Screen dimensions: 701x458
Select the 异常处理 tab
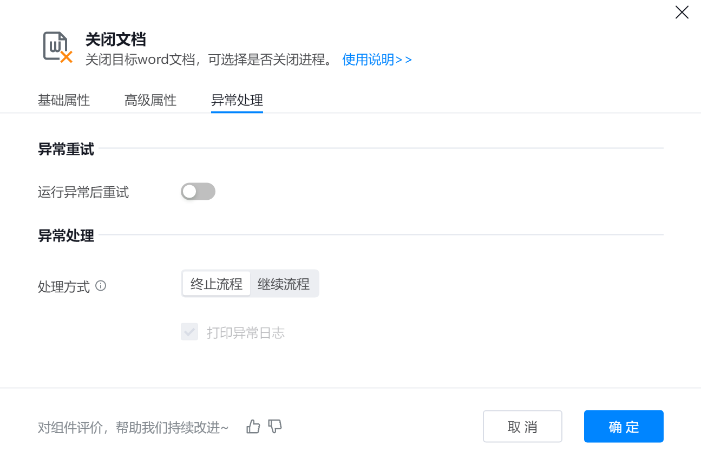click(x=237, y=100)
